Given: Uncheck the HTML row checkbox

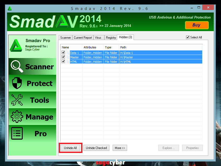Looking at the screenshot, I should [x=63, y=61].
